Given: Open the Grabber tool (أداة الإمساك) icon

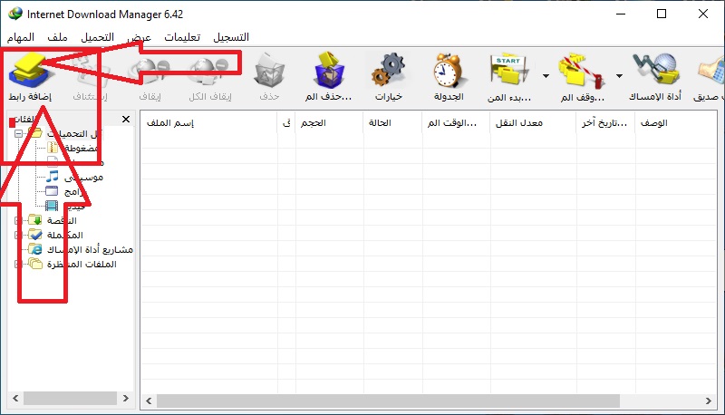Looking at the screenshot, I should pos(655,71).
